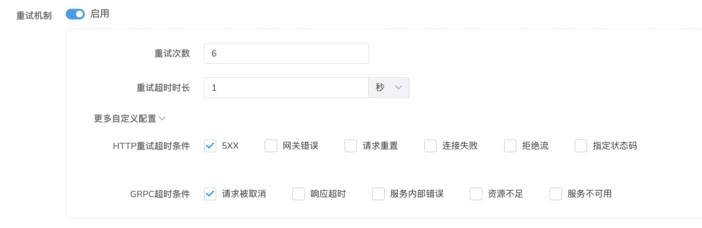Uncheck the 请求被取消 GRPC condition
This screenshot has width=702, height=228.
(210, 194)
